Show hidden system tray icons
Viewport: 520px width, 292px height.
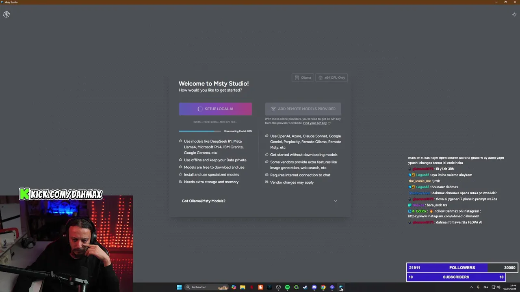tap(472, 287)
